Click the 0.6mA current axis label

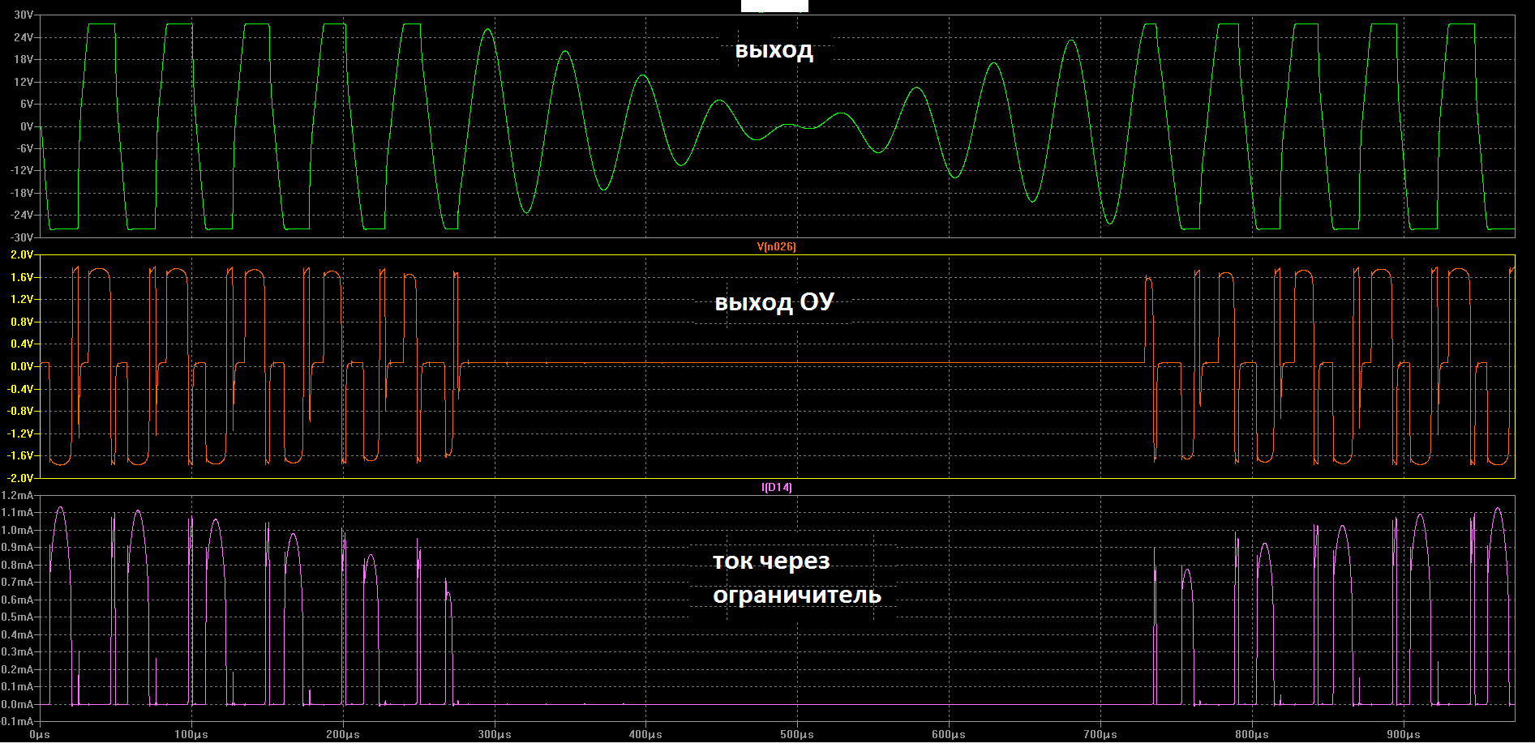[18, 600]
